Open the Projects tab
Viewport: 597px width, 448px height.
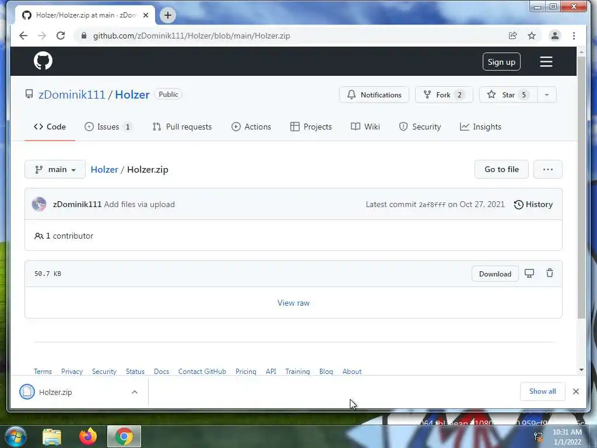[x=311, y=127]
